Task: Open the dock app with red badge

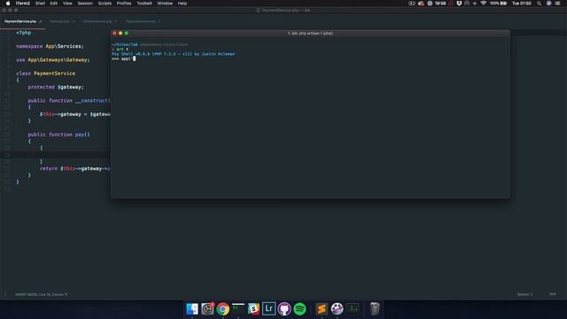Action: click(207, 309)
